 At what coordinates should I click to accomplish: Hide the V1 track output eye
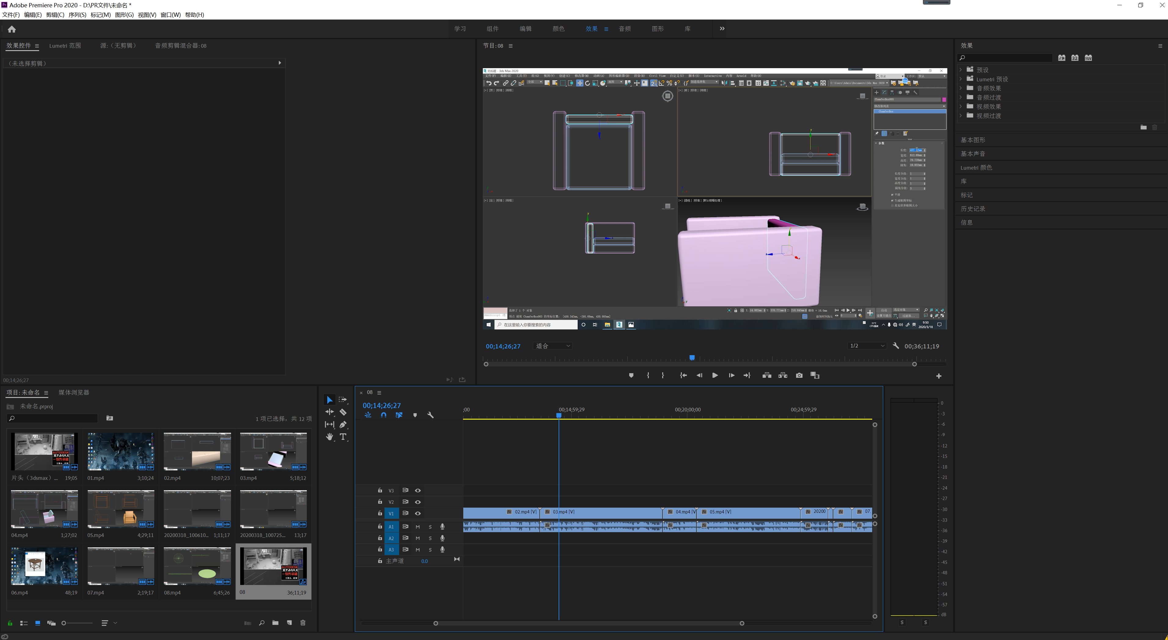click(417, 513)
